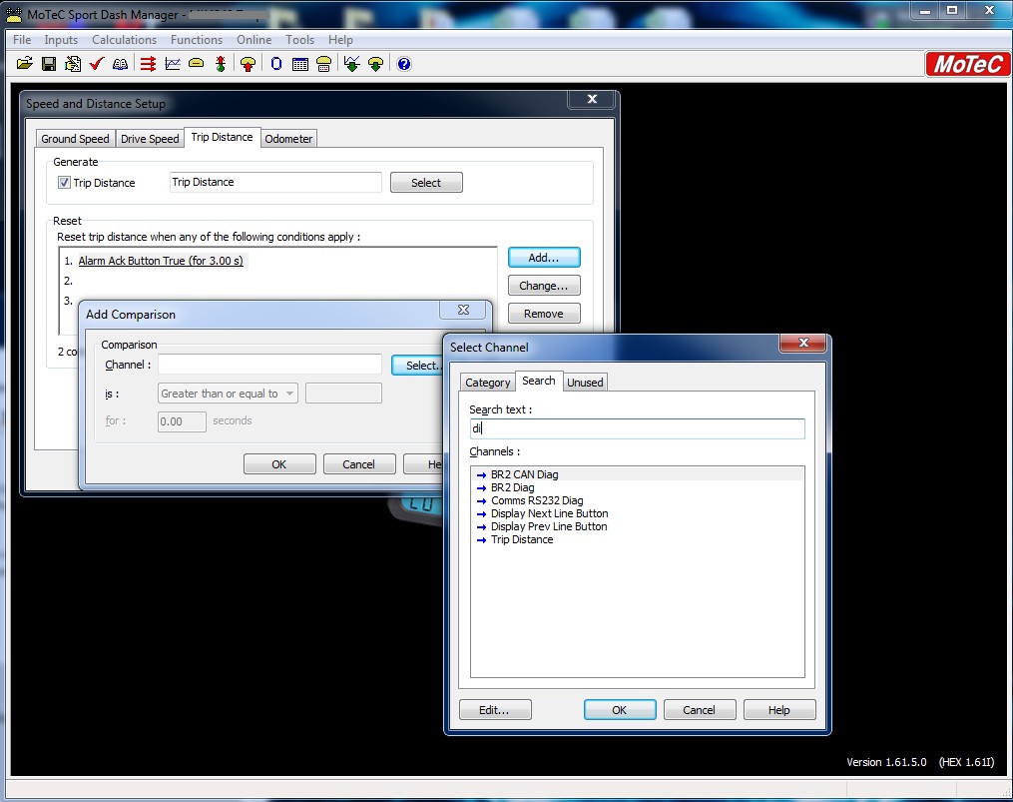Select the Search tab in Select Channel
This screenshot has height=802, width=1013.
[539, 381]
